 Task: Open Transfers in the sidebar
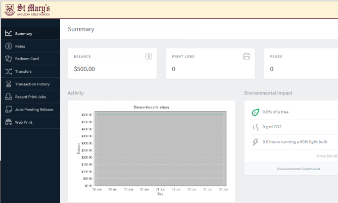[31, 71]
